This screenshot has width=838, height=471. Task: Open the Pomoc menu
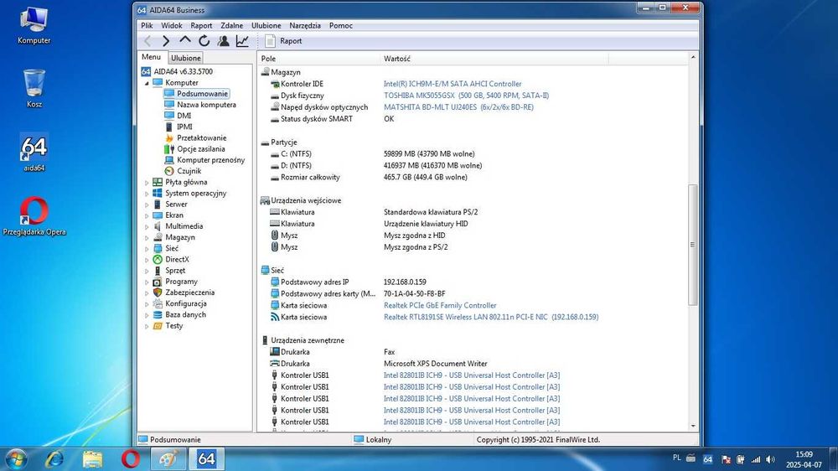click(x=340, y=25)
